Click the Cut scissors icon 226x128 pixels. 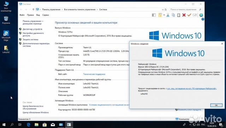point(168,15)
